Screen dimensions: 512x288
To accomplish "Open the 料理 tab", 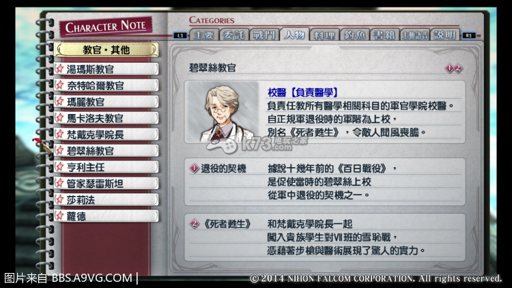I will pos(324,35).
